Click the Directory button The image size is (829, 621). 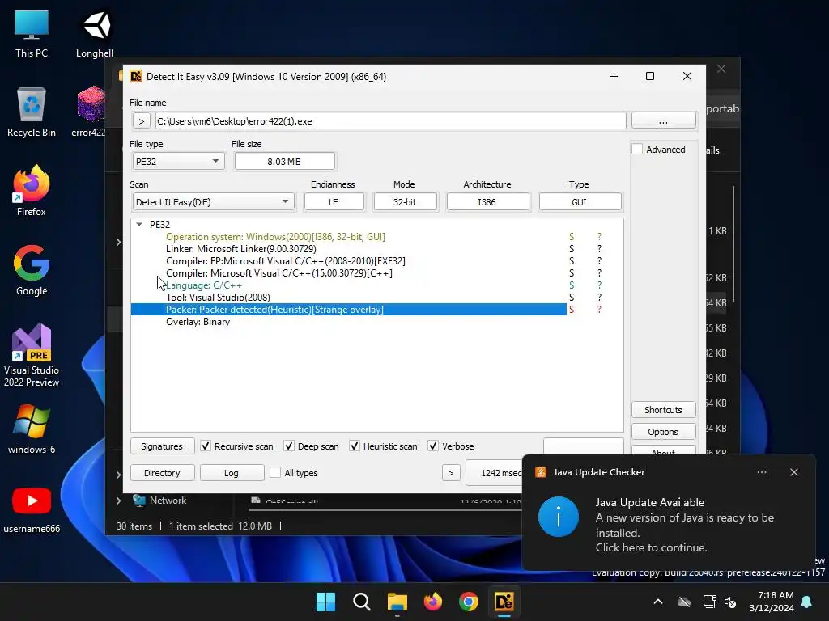coord(162,473)
